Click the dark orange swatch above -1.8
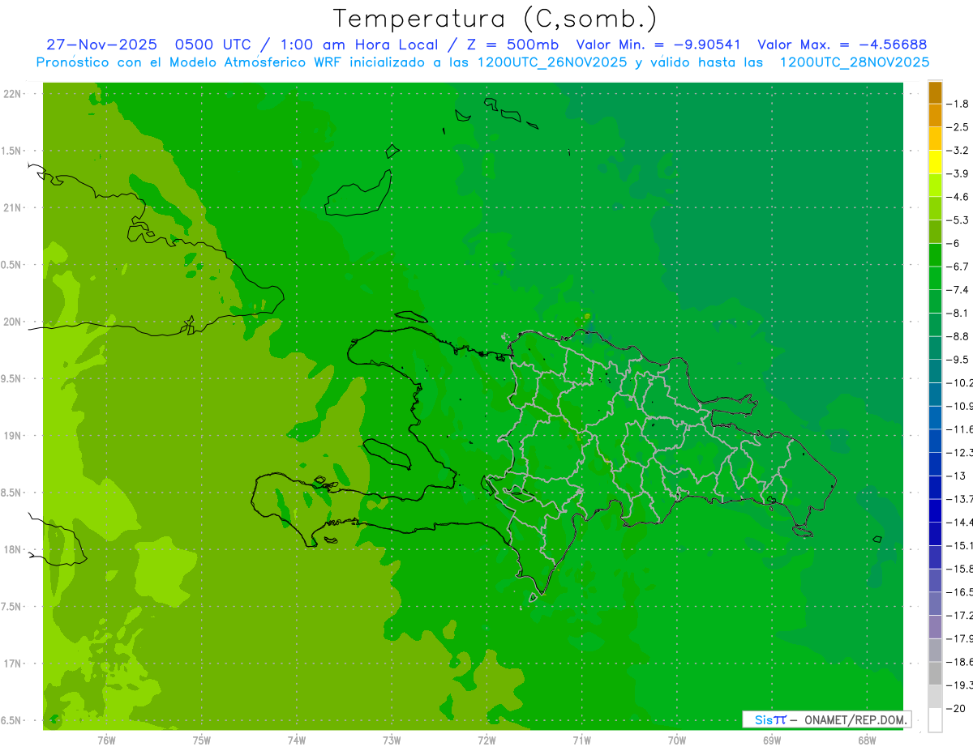The width and height of the screenshot is (973, 751). pyautogui.click(x=935, y=92)
